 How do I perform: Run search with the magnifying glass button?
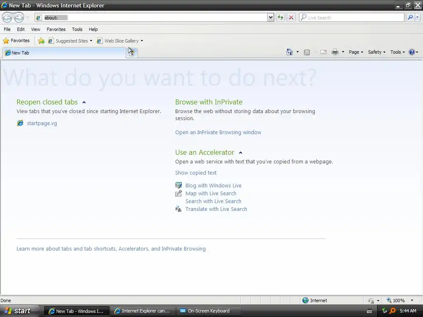pyautogui.click(x=410, y=17)
